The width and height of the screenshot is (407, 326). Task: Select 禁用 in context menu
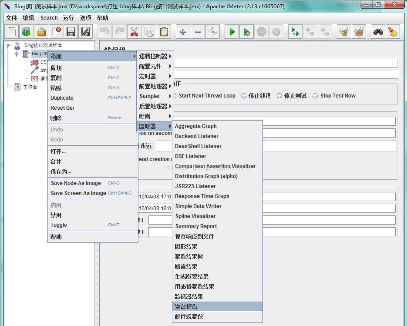[x=93, y=215]
